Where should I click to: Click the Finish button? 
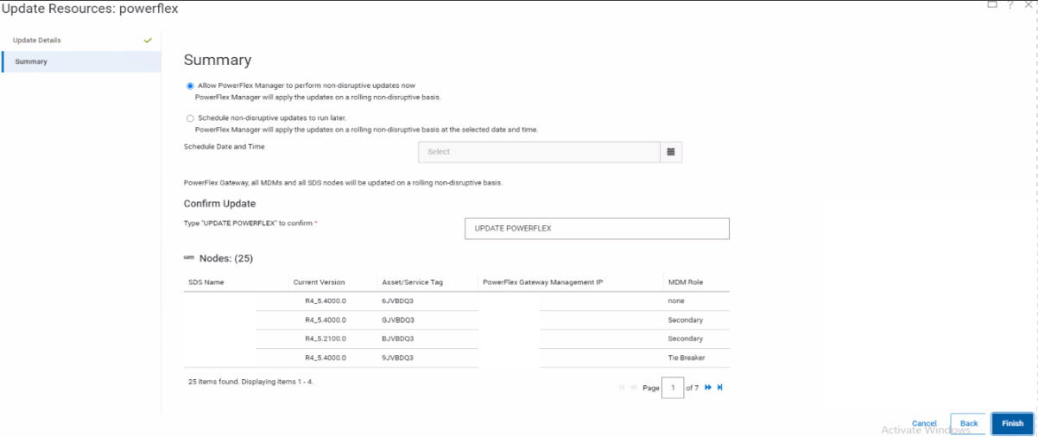[1012, 423]
